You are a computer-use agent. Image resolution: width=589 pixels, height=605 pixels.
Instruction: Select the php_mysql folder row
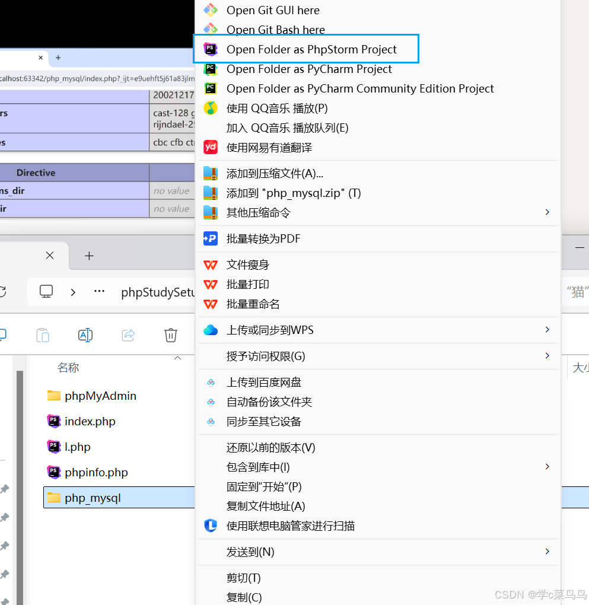coord(119,498)
